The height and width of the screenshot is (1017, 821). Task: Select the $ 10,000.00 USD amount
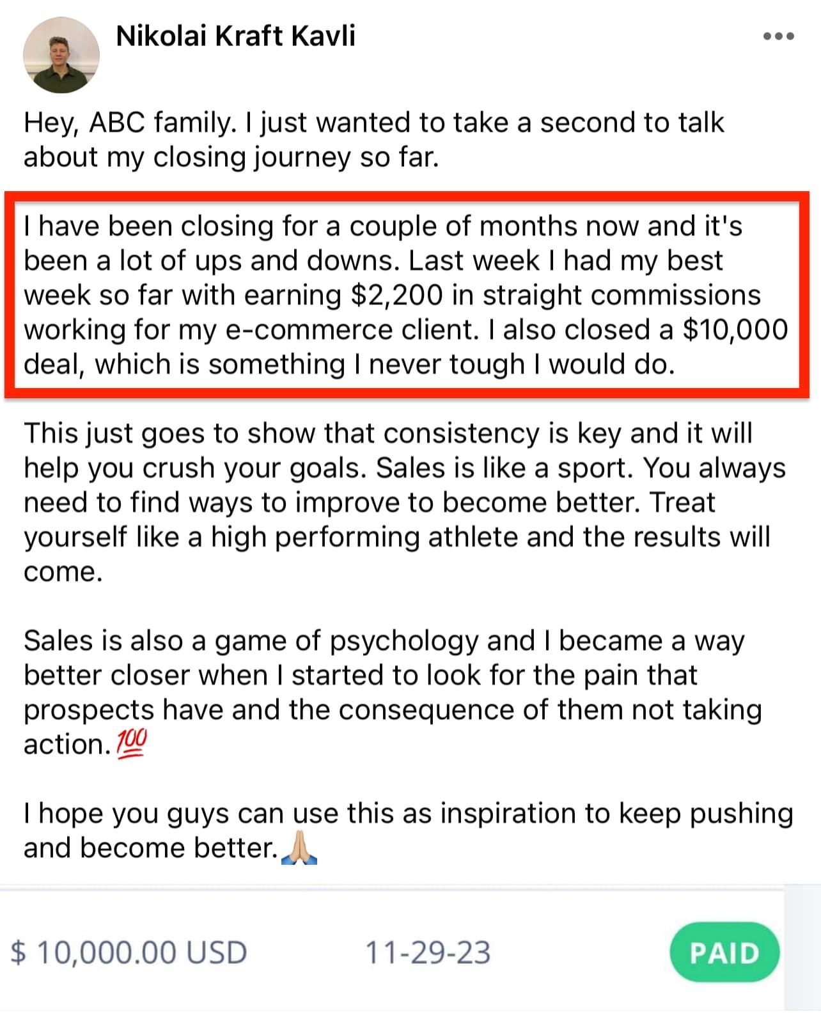(129, 952)
